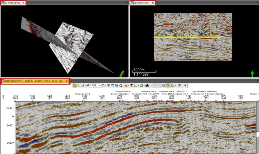Click the binoculars icon in toolbar
Screen dimensions: 259x154
[x=132, y=85]
